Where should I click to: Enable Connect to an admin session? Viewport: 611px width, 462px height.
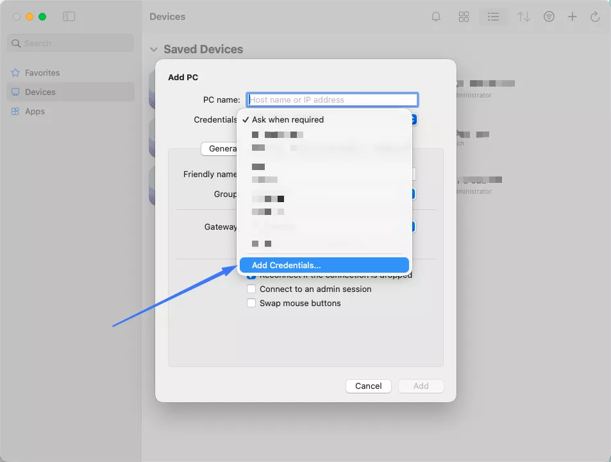(x=252, y=289)
